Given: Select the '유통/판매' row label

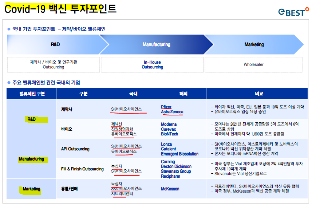Looking at the screenshot, I should click(x=69, y=189).
